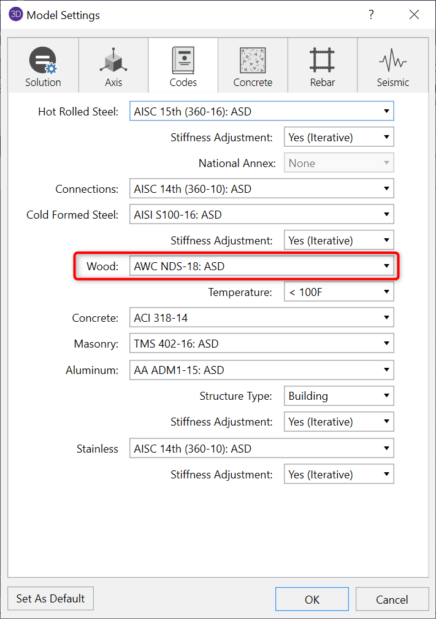Click the Cancel button
436x619 pixels.
[391, 599]
